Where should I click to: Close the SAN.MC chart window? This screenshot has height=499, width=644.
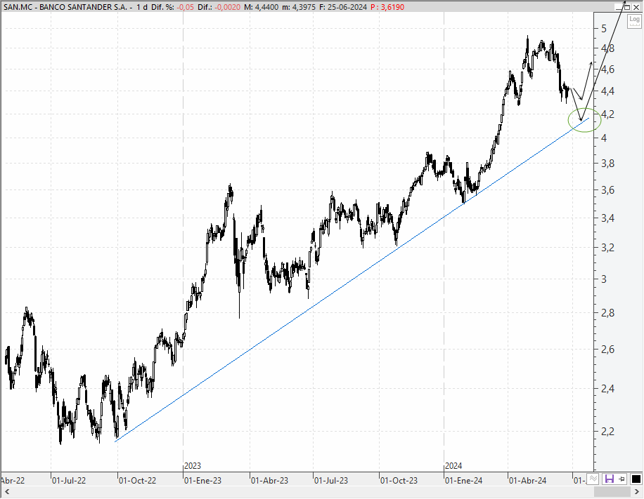point(636,6)
